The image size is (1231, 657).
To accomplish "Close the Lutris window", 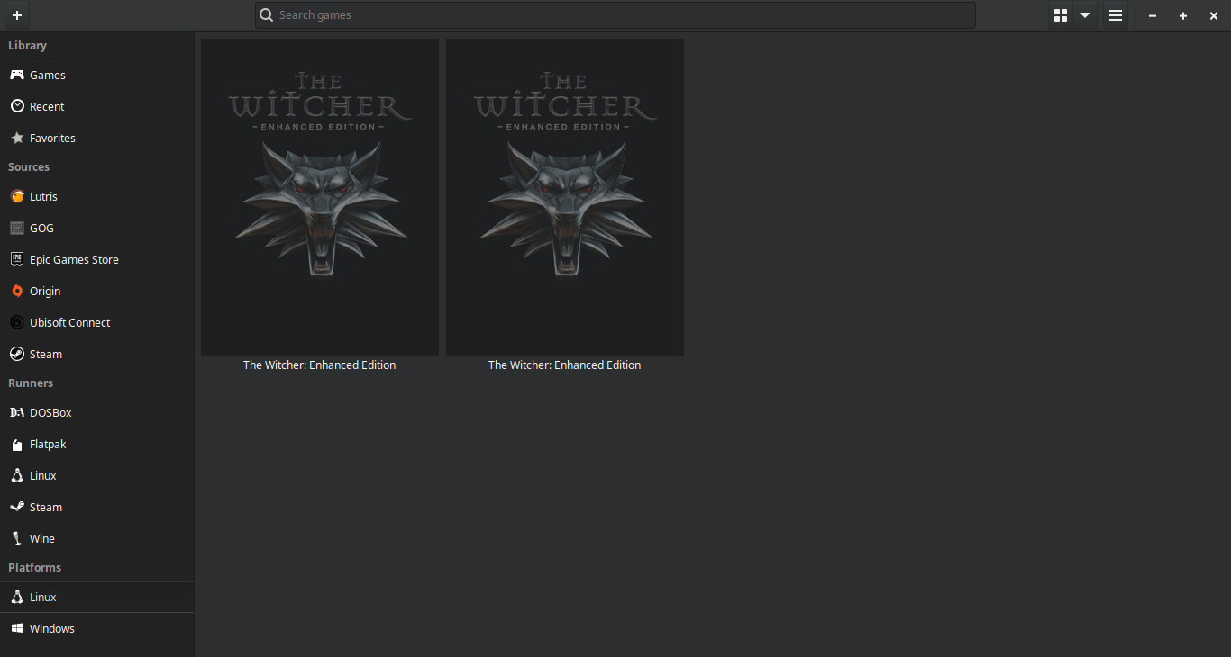I will pyautogui.click(x=1214, y=15).
